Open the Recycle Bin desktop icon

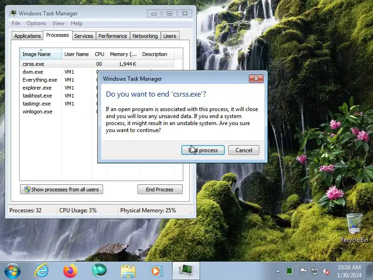point(354,228)
